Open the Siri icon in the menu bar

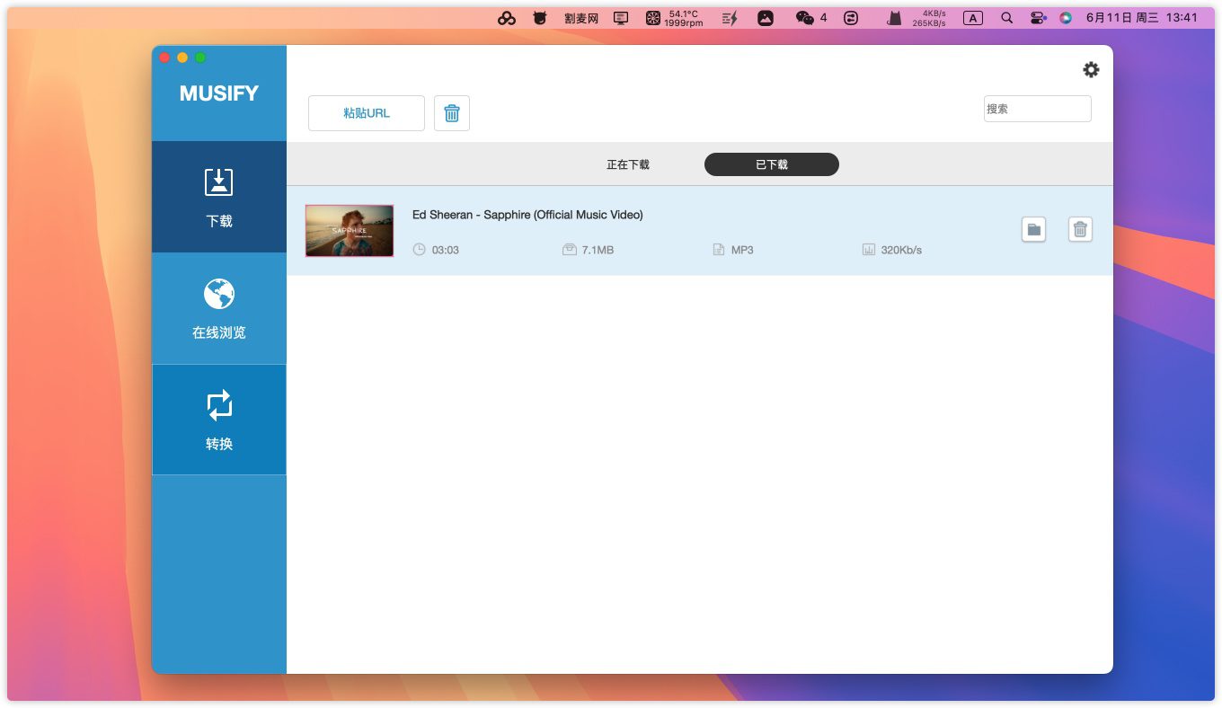point(1066,18)
